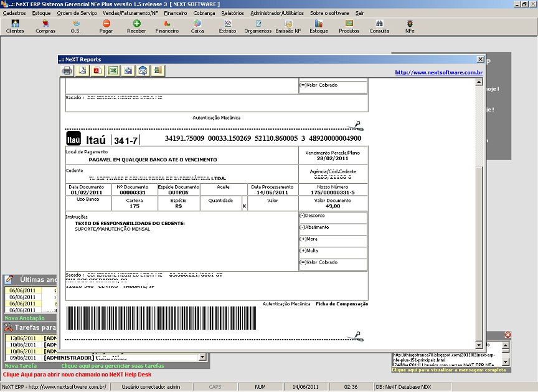Open the Relatórios menu

pyautogui.click(x=233, y=13)
